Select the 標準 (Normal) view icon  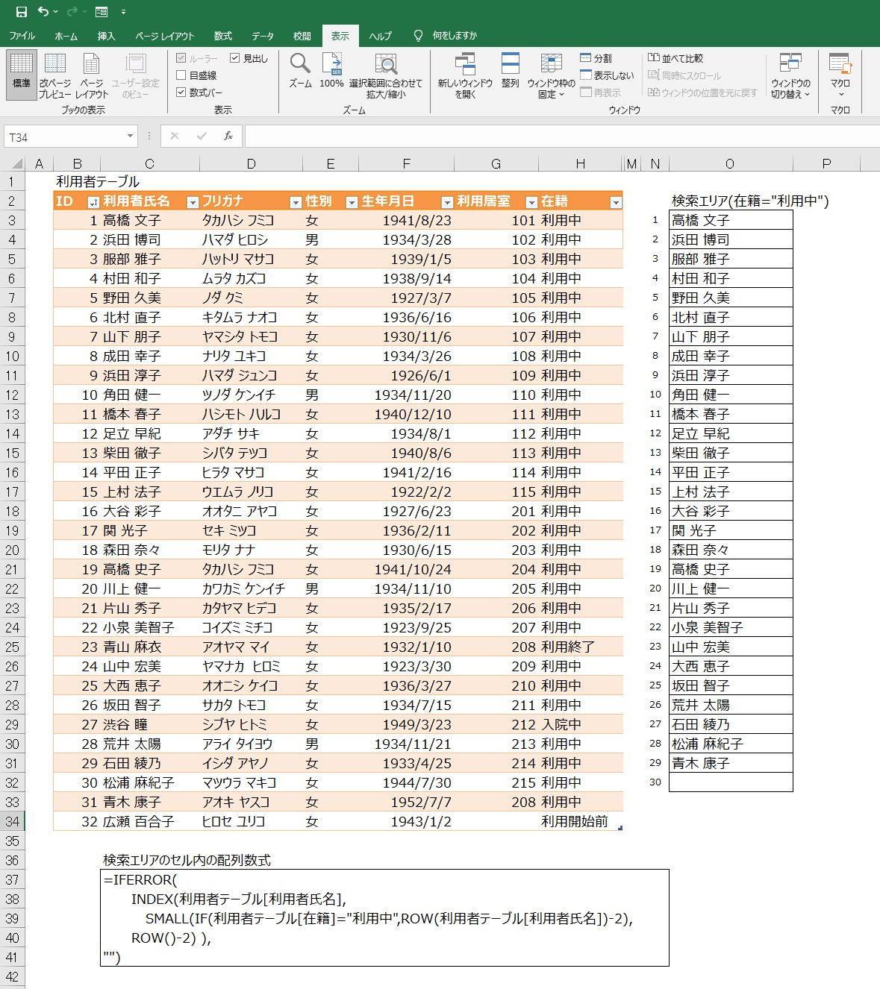point(22,73)
